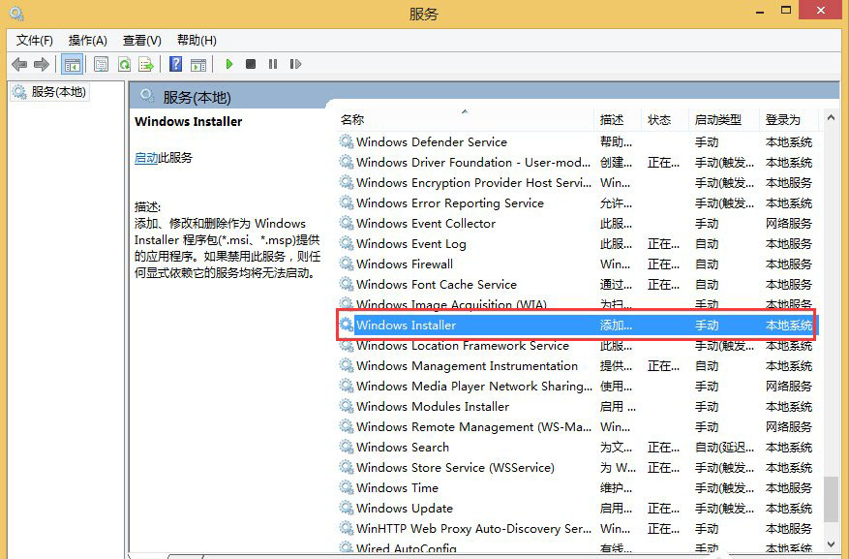Start the service with the green play icon

(x=228, y=65)
